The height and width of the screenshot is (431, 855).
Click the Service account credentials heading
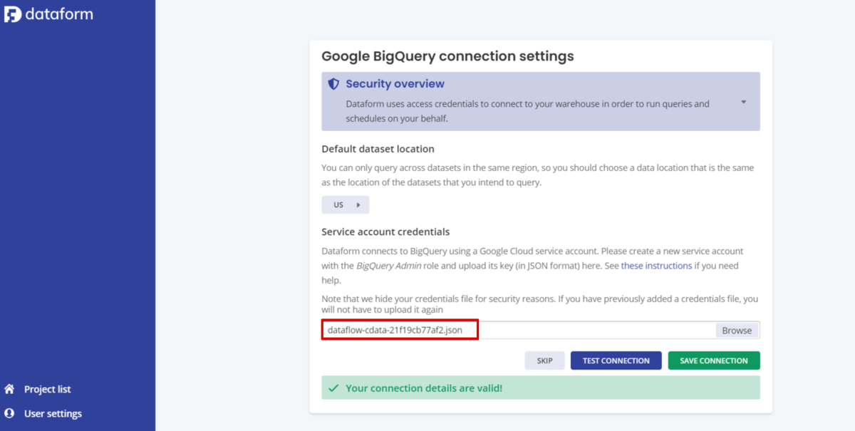tap(385, 232)
